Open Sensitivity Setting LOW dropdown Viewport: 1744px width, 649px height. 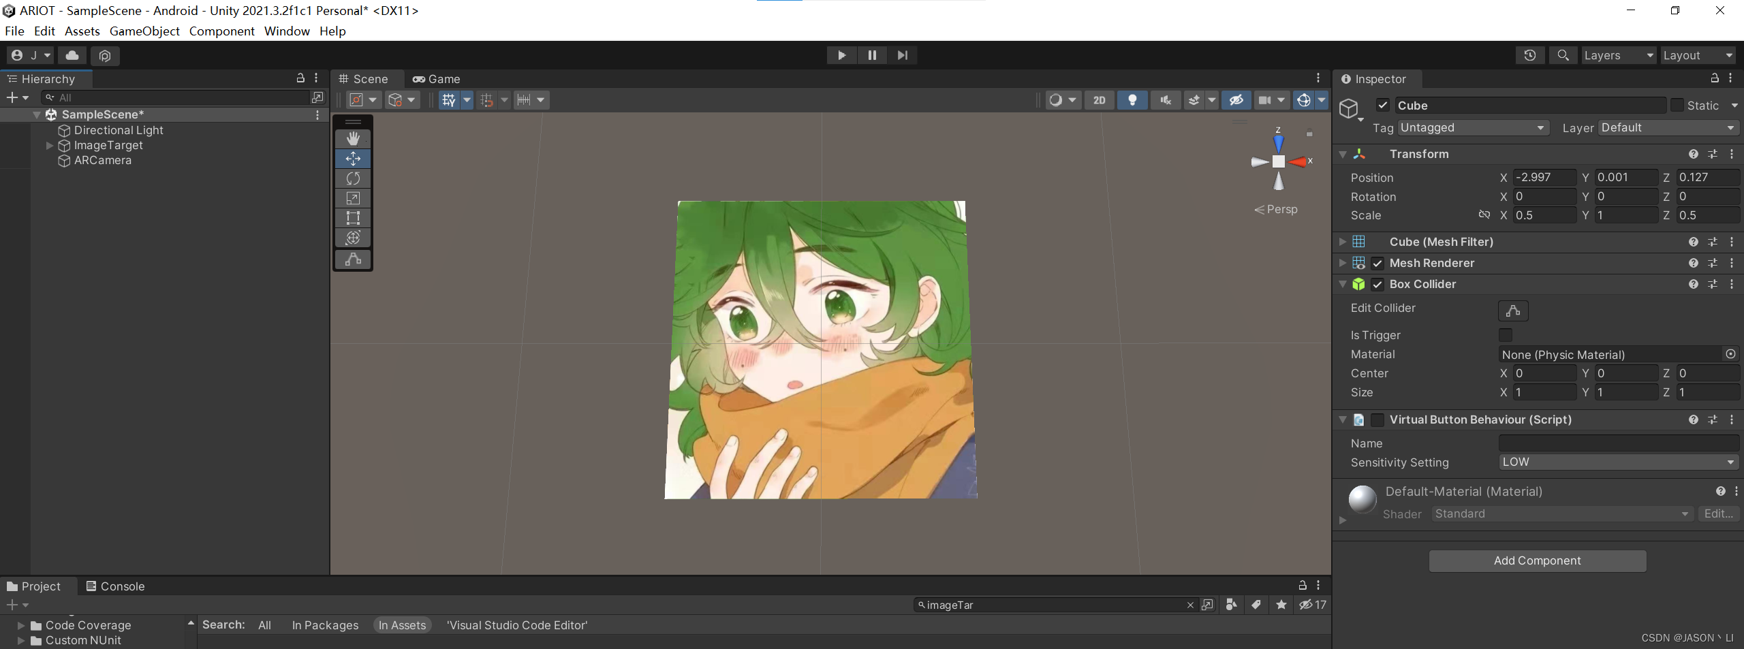[1619, 462]
